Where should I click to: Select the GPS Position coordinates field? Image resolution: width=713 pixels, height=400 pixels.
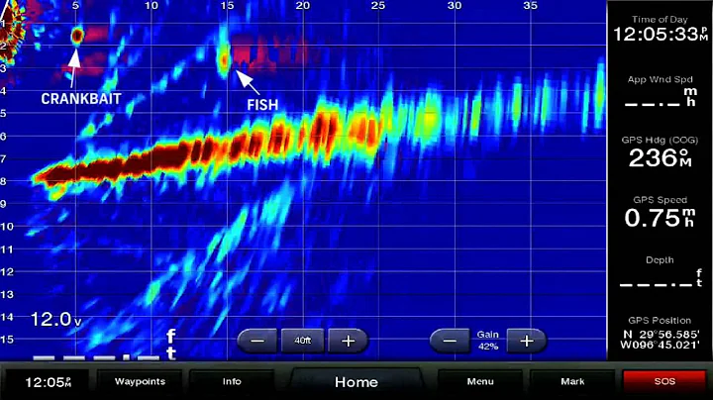(660, 334)
